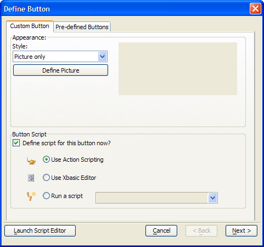This screenshot has width=264, height=247.
Task: Go back with the < Back button
Action: pos(201,230)
